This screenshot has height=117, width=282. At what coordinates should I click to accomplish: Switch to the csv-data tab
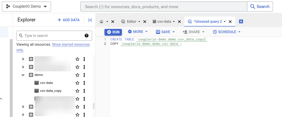[x=162, y=21]
